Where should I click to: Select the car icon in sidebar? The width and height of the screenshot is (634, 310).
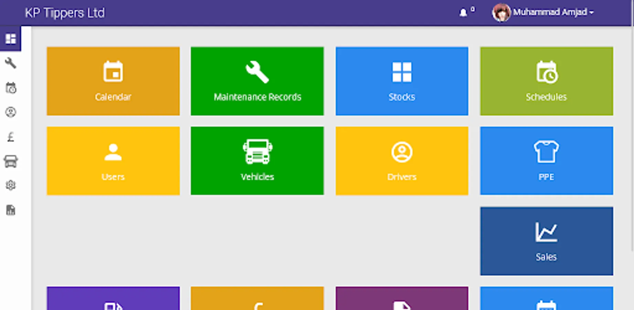click(x=11, y=161)
